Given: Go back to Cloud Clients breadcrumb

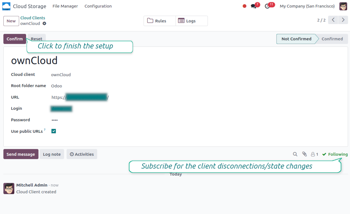Looking at the screenshot, I should click(33, 18).
